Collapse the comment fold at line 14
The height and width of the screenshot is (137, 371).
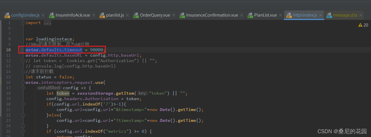(23, 72)
